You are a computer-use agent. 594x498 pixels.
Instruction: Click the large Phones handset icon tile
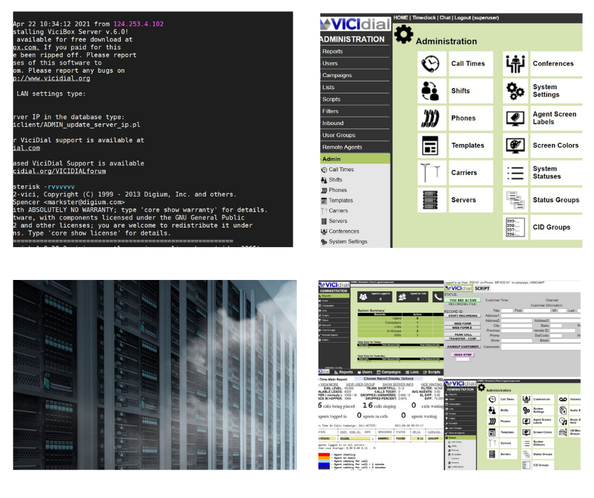(431, 118)
